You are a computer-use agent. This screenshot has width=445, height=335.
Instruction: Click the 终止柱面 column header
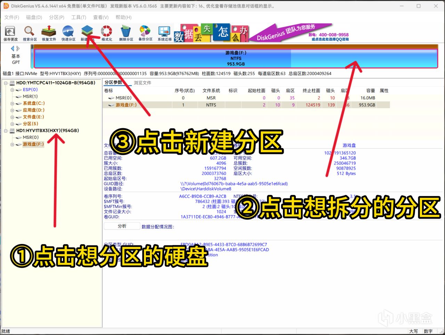tap(311, 91)
